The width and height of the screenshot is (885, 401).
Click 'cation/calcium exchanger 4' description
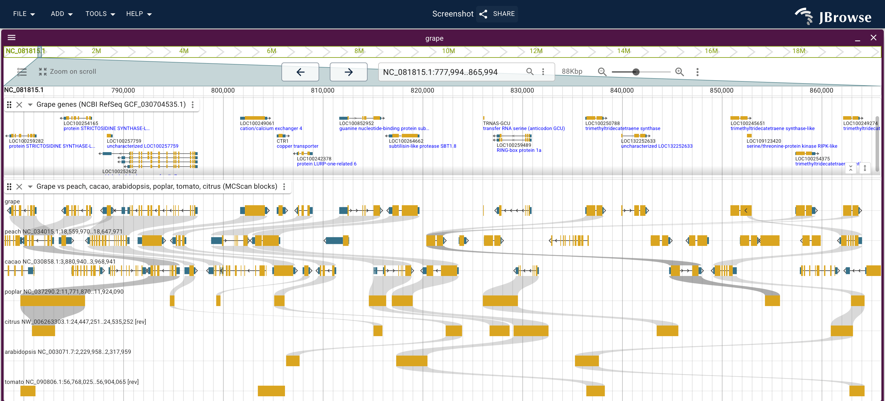point(271,128)
